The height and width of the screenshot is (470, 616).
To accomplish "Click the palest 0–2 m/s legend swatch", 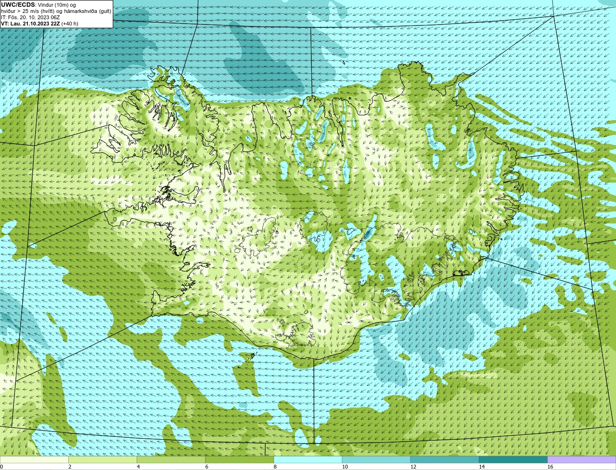I will point(34,460).
